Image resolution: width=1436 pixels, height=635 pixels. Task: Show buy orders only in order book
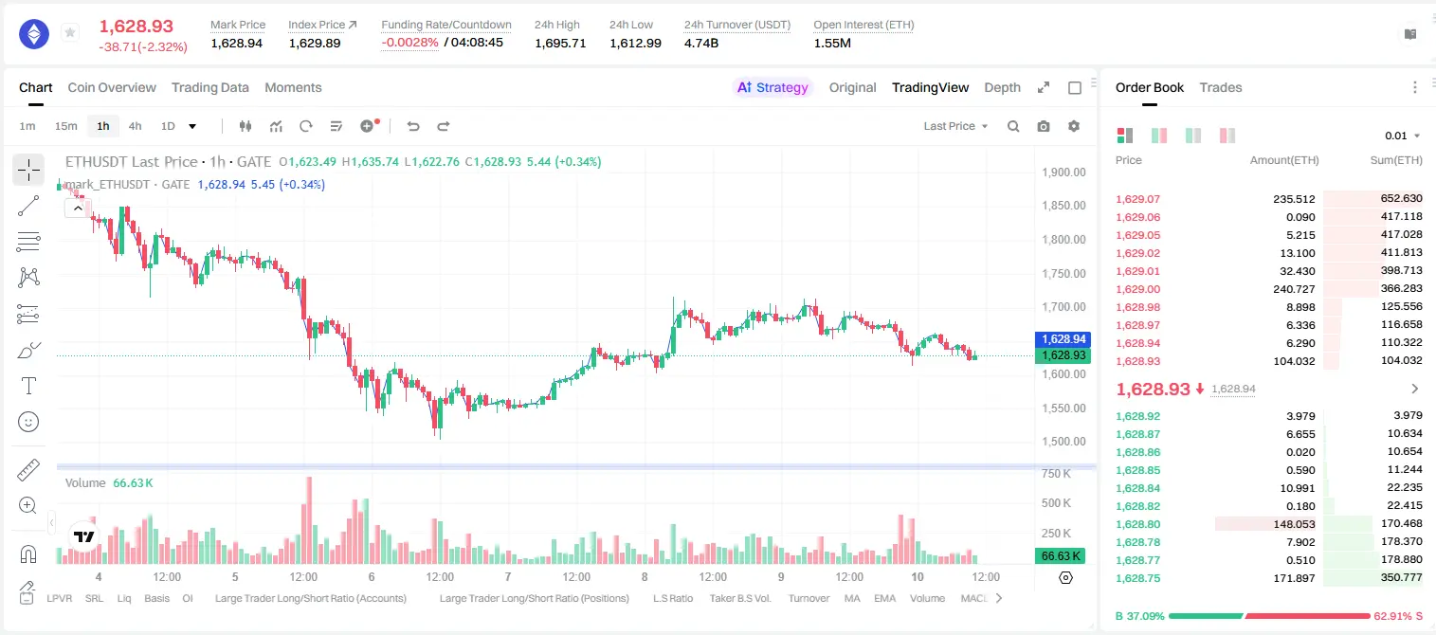[x=1193, y=136]
